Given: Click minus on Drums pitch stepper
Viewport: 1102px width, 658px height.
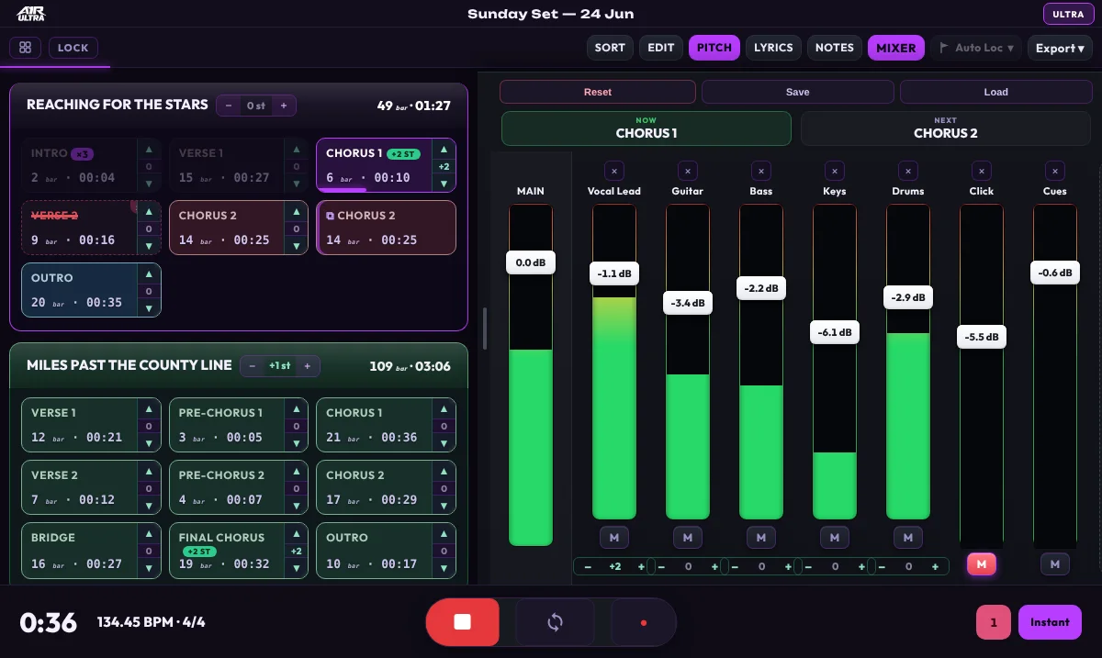Looking at the screenshot, I should coord(882,567).
